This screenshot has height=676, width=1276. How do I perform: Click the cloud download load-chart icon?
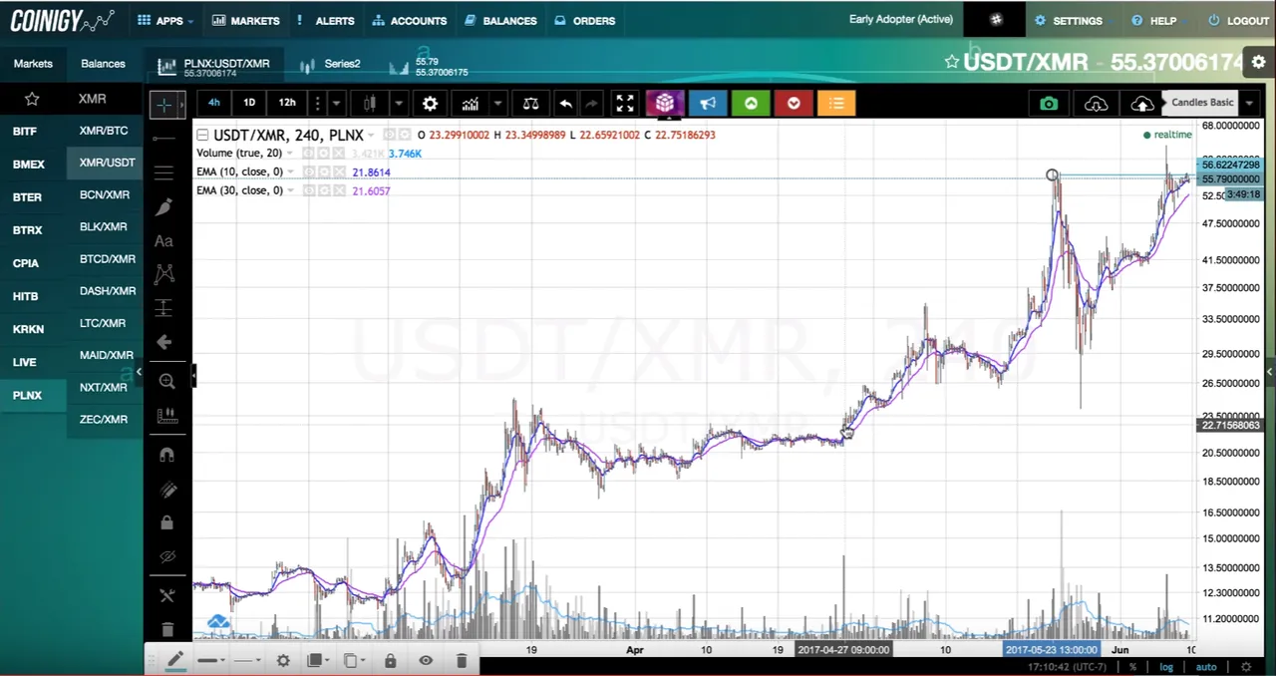pyautogui.click(x=1096, y=103)
